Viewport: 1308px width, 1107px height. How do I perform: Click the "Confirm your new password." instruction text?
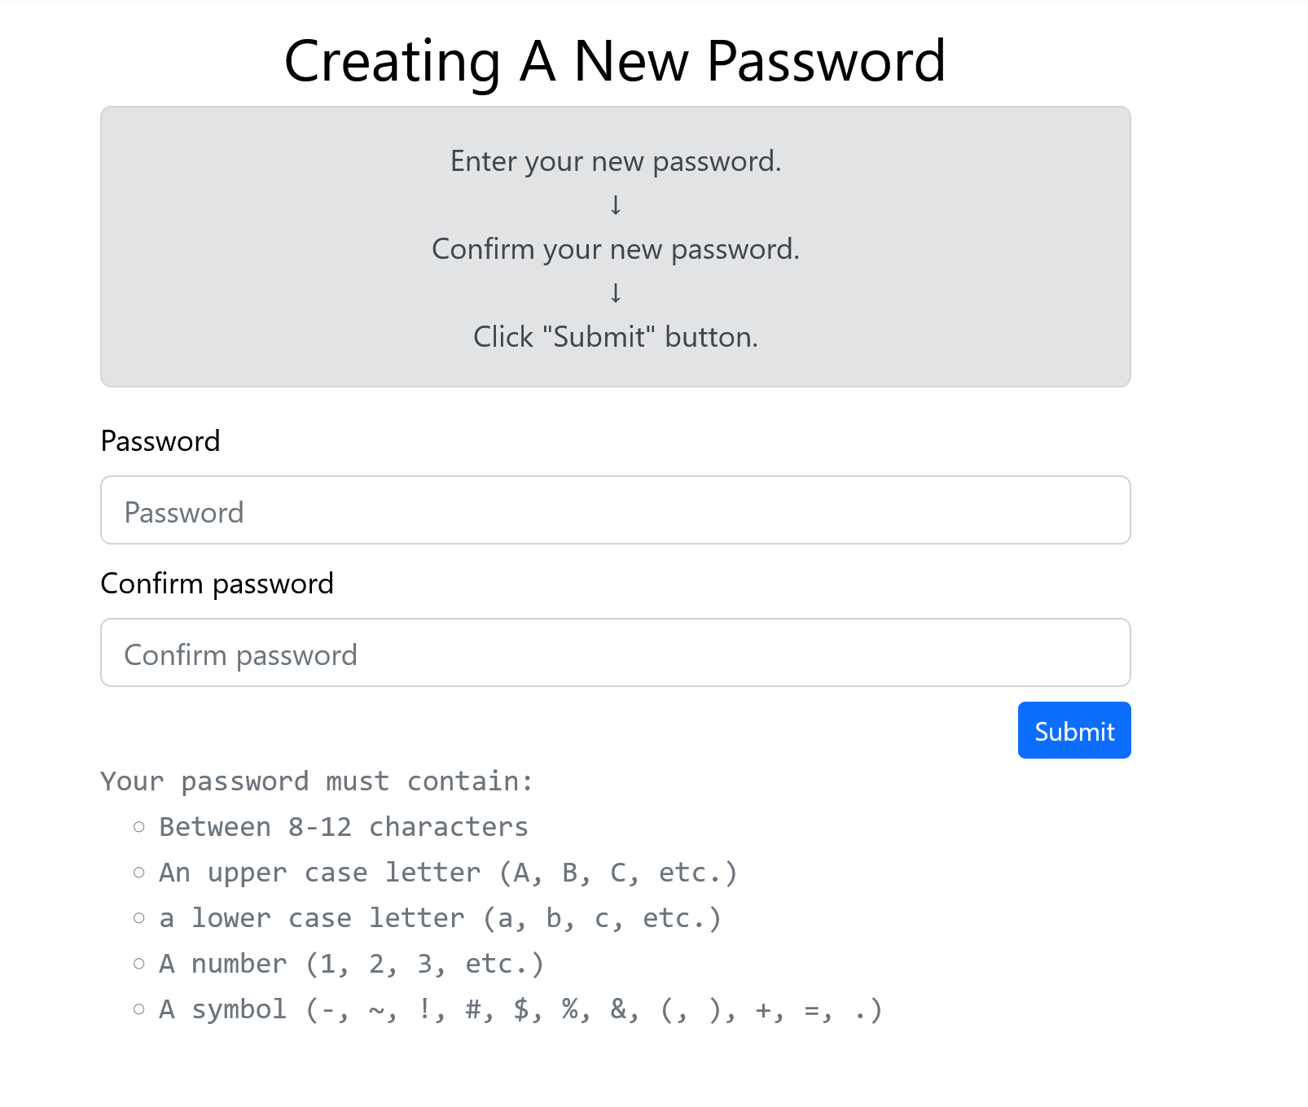(615, 249)
